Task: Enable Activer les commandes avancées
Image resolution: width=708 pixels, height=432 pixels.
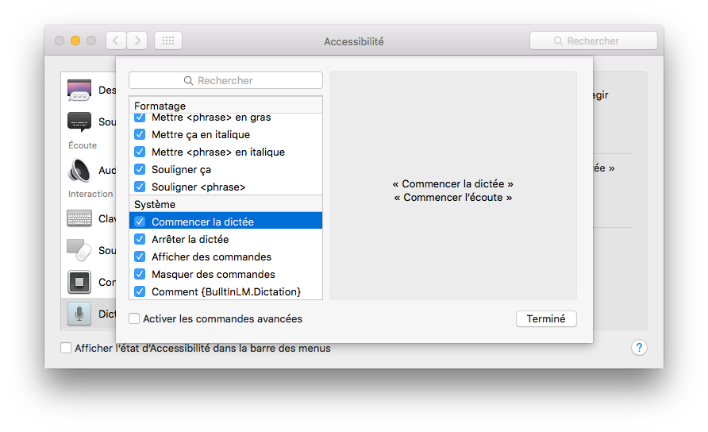Action: (134, 318)
